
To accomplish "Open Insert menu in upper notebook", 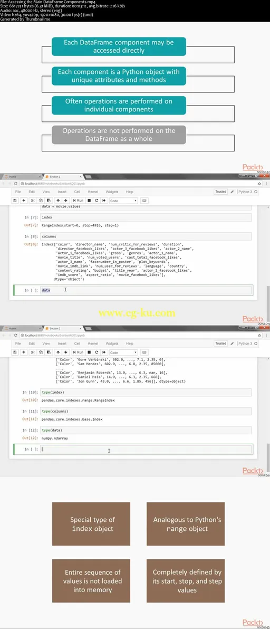I will (62, 192).
